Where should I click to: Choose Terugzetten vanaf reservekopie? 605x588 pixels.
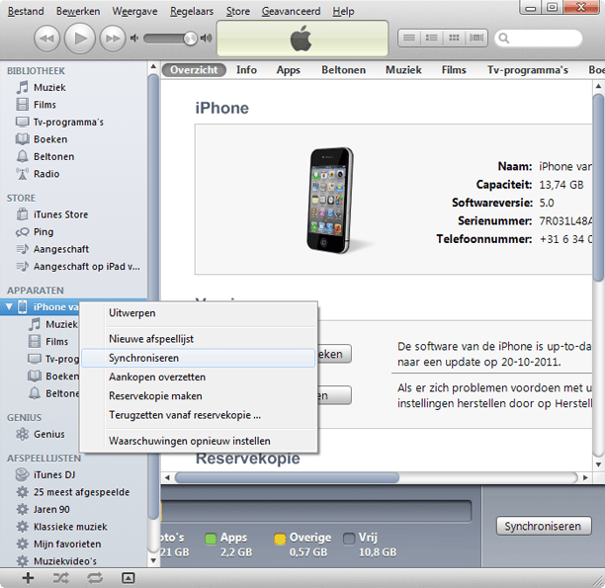tap(199, 415)
